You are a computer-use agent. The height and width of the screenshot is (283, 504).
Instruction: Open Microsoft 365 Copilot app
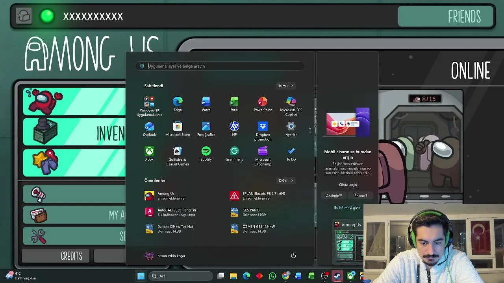[x=291, y=106]
